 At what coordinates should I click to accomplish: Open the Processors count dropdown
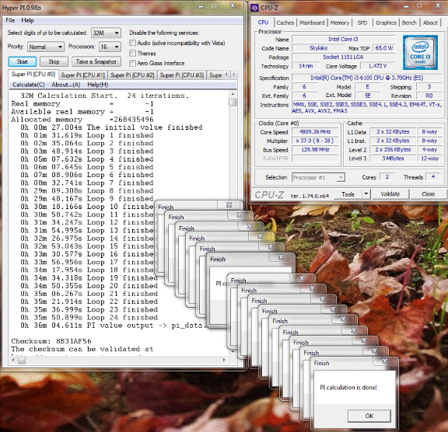110,47
